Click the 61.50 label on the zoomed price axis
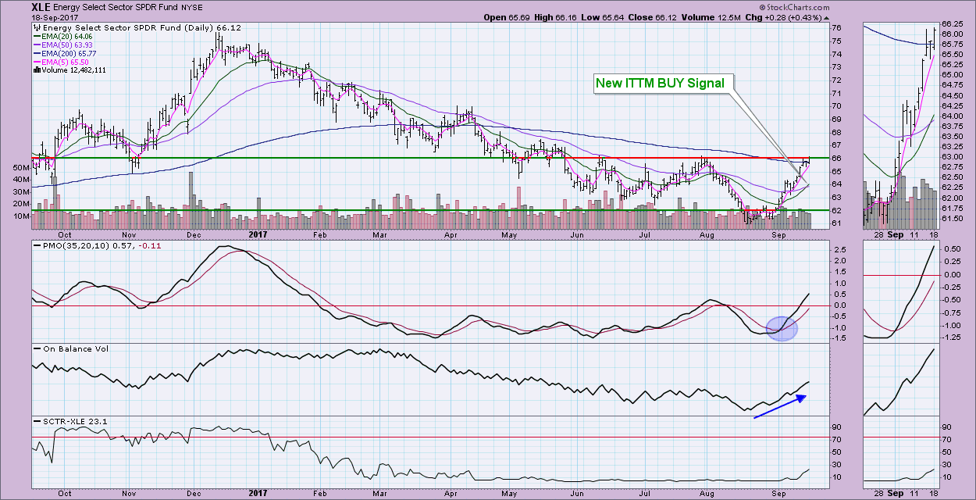The image size is (976, 500). (952, 219)
